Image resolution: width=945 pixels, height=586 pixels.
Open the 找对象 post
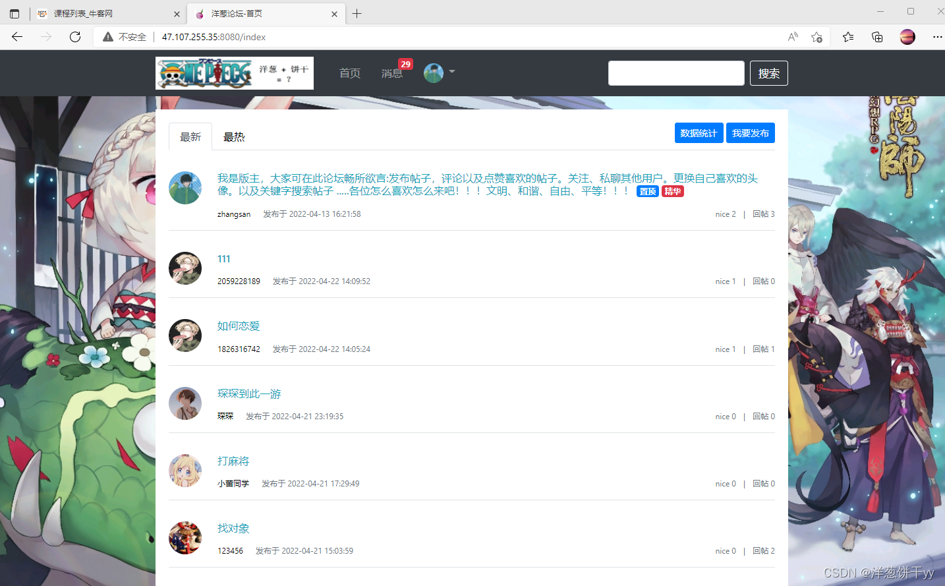tap(233, 528)
